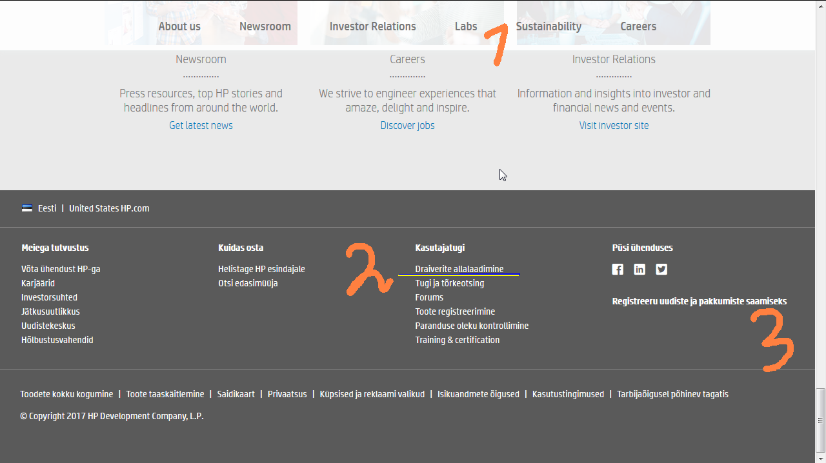Open the Uudistekeskus footer link

tap(48, 326)
